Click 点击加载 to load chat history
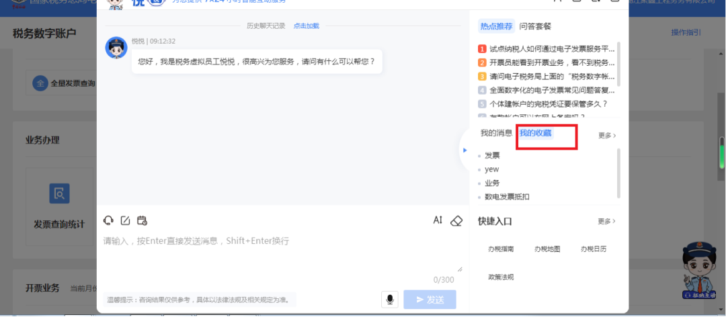The image size is (726, 317). (306, 26)
